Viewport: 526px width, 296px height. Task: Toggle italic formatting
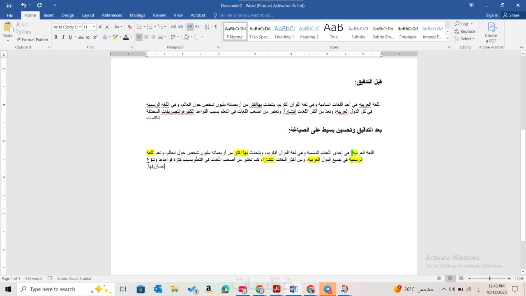tap(63, 37)
